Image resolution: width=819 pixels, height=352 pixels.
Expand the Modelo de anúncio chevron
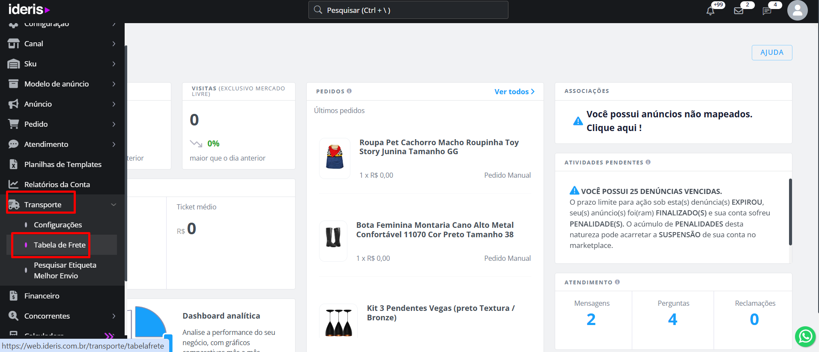pyautogui.click(x=114, y=84)
